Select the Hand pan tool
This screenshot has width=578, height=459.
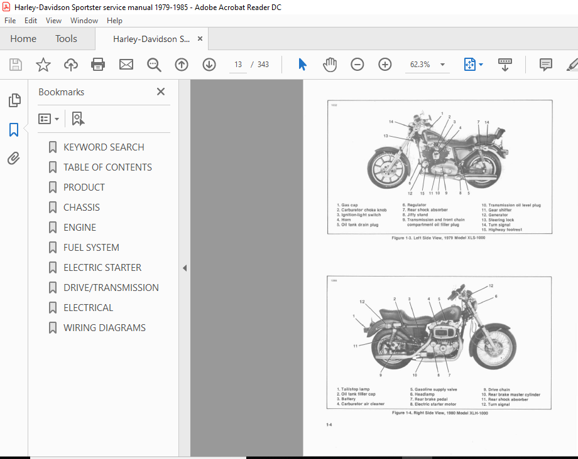[x=330, y=65]
